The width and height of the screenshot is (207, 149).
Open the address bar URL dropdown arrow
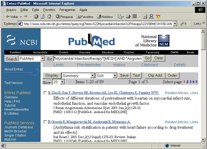(175, 24)
